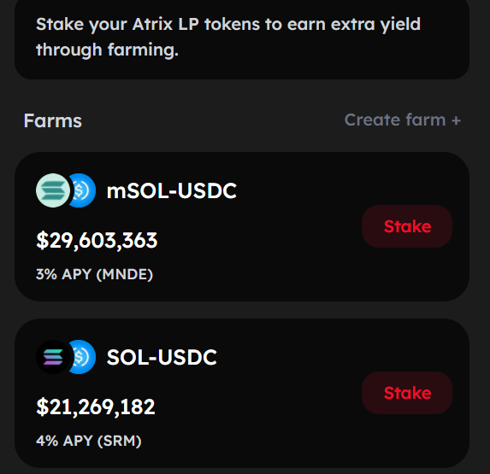
Task: Click the SOL token icon
Action: point(53,357)
